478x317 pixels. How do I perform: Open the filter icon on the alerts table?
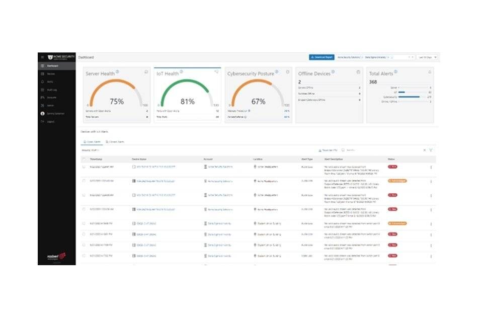point(431,150)
